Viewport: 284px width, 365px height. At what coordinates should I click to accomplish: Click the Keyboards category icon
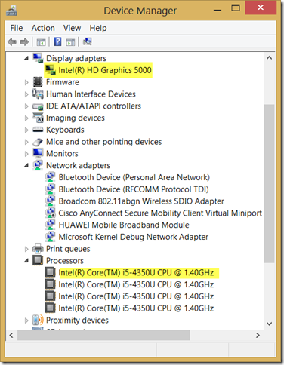tap(38, 130)
